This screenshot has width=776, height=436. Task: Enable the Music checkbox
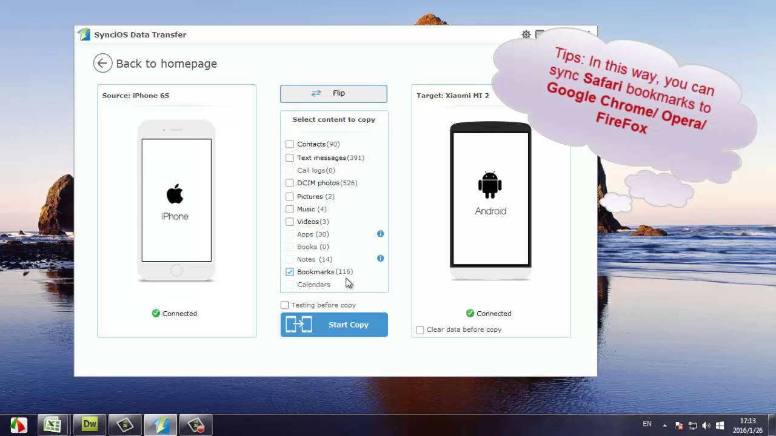click(290, 209)
